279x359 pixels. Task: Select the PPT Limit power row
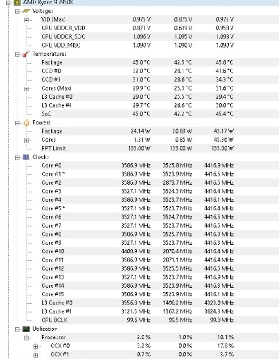53,148
